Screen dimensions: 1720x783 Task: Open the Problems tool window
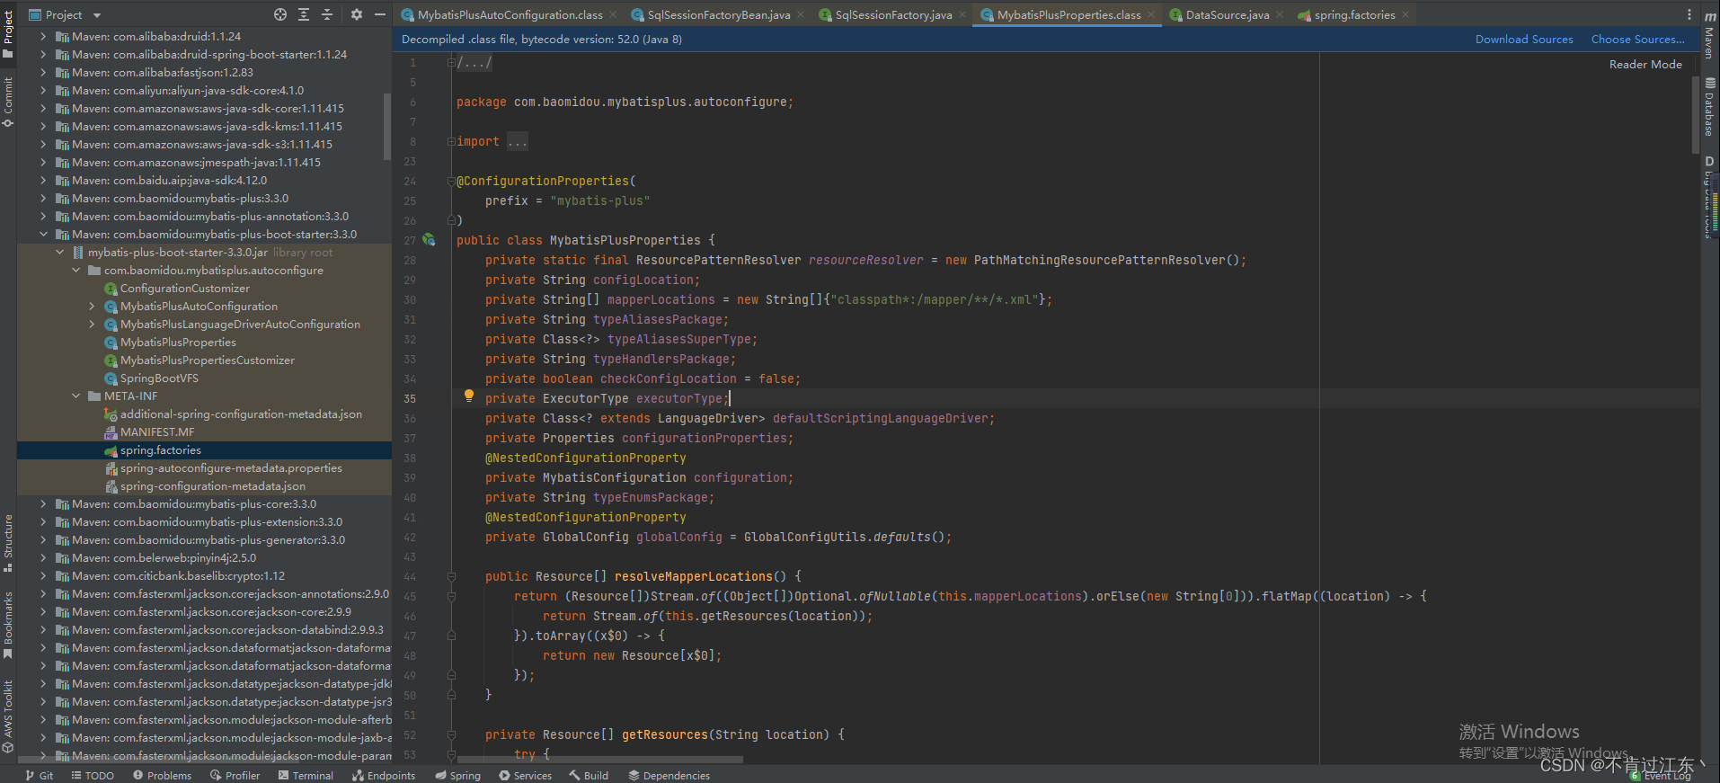162,775
